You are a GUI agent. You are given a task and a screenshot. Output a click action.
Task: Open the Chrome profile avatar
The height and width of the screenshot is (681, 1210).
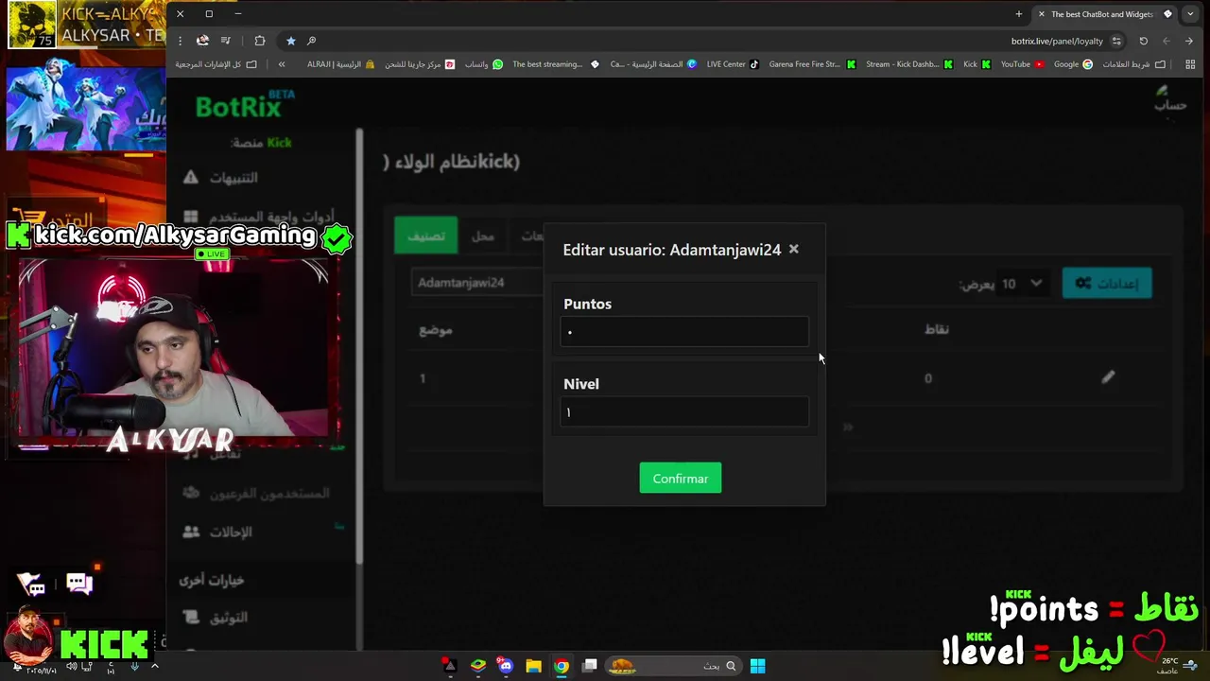click(x=202, y=41)
